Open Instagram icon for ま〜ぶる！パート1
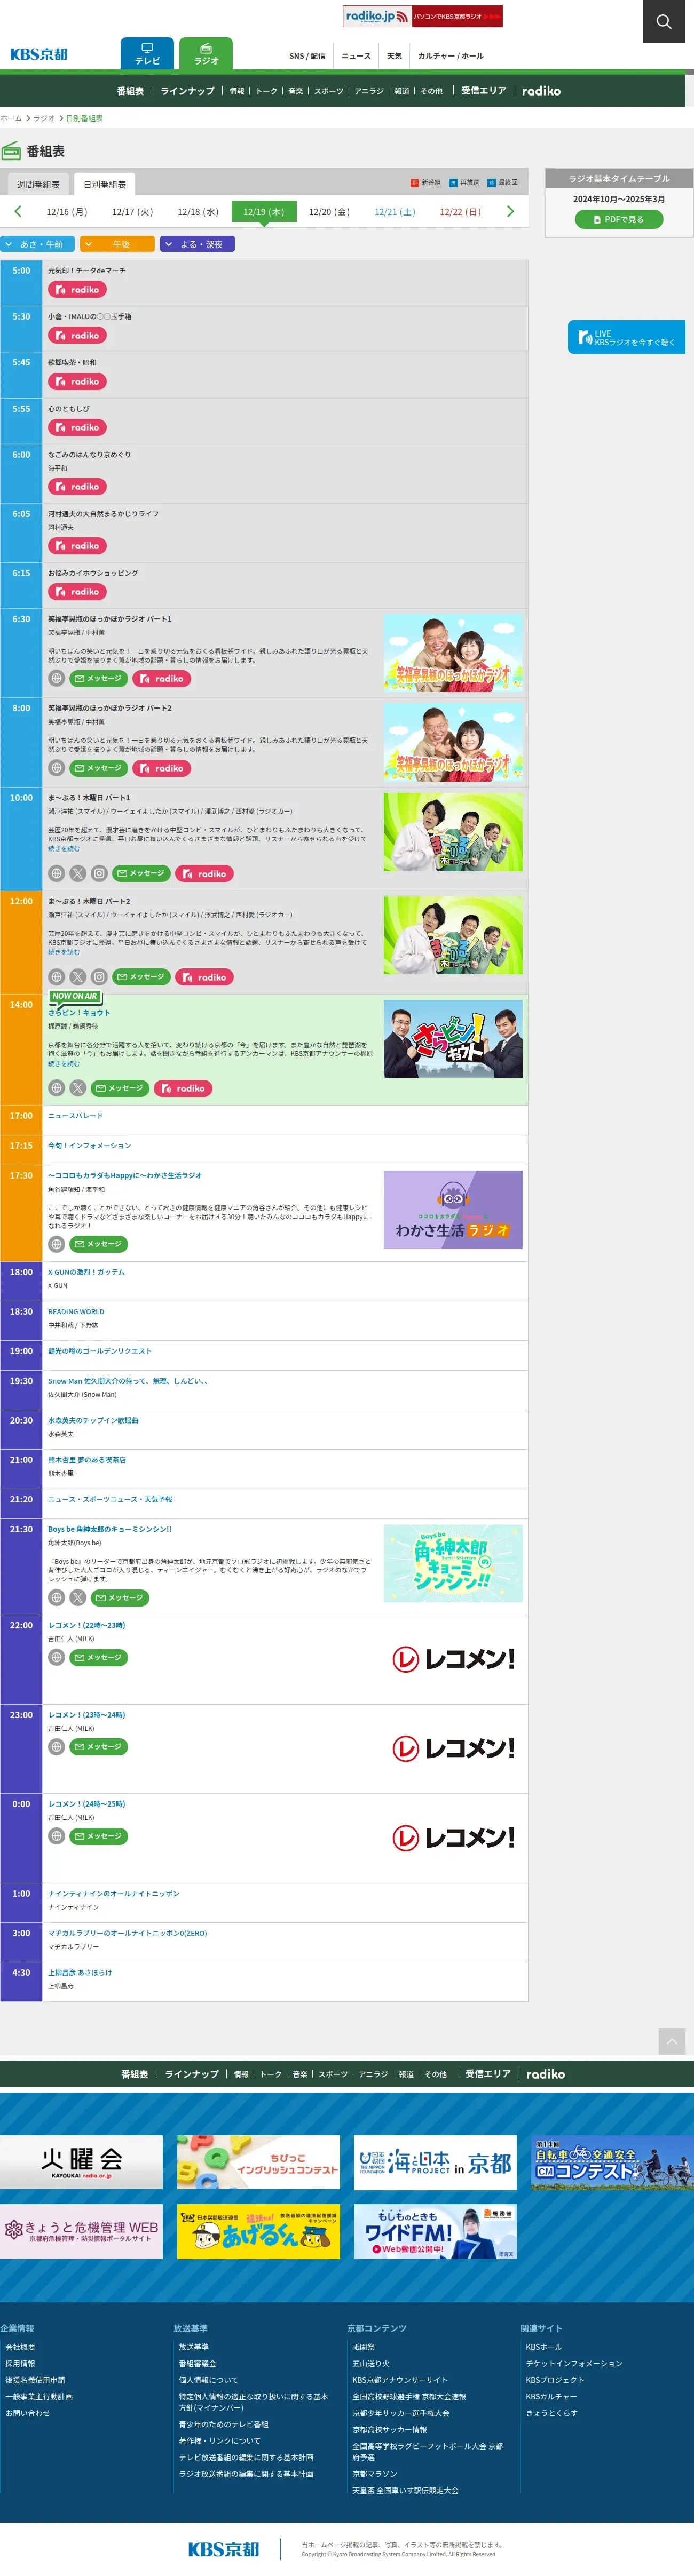The height and width of the screenshot is (2576, 694). click(x=99, y=873)
